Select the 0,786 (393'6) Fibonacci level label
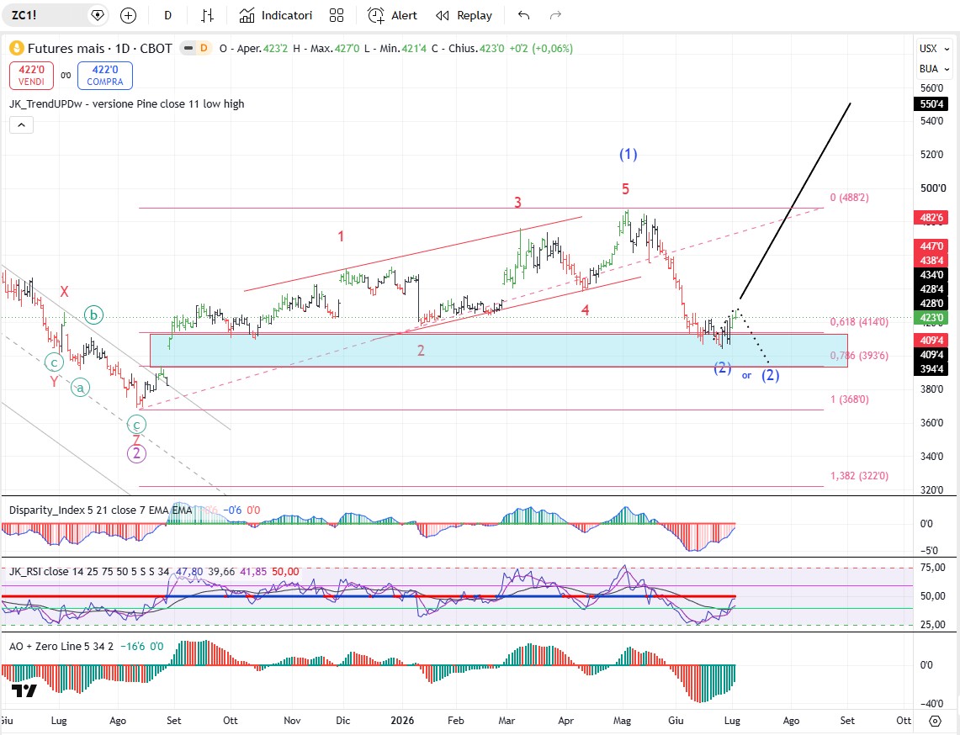 (859, 356)
